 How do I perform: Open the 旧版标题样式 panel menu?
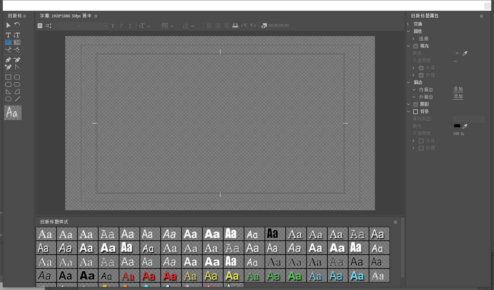coord(395,222)
